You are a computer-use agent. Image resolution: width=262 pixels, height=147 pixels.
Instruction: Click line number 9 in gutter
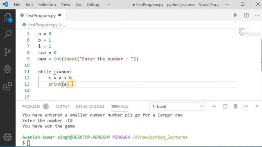point(28,59)
